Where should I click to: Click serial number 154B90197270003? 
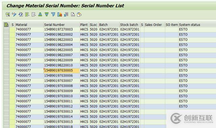tap(58, 30)
